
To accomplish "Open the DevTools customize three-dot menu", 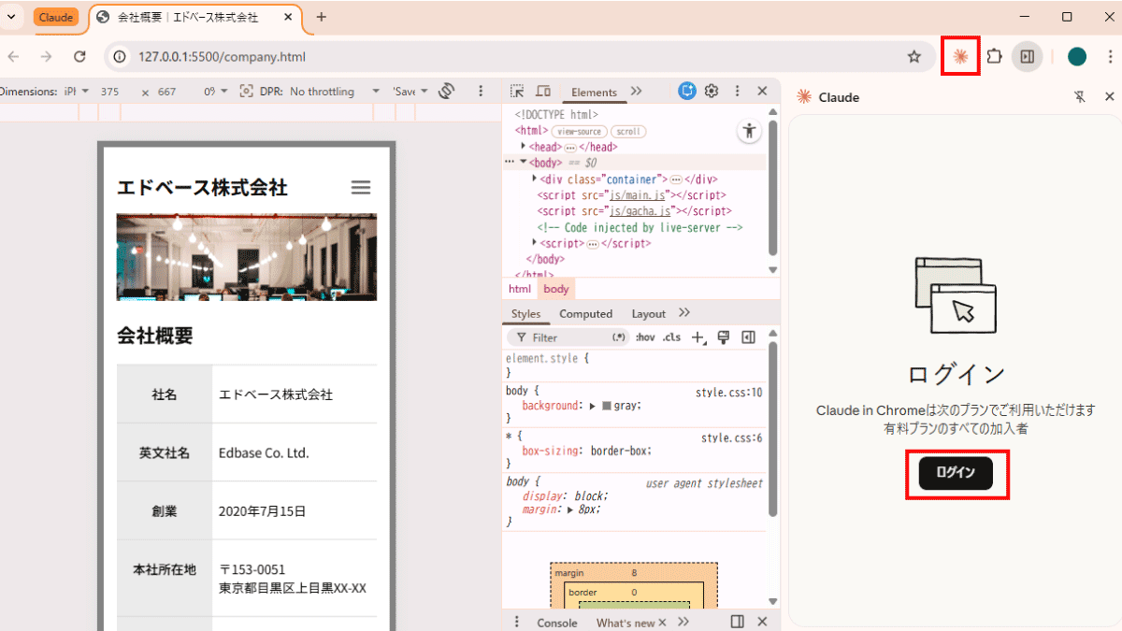I will click(x=737, y=91).
